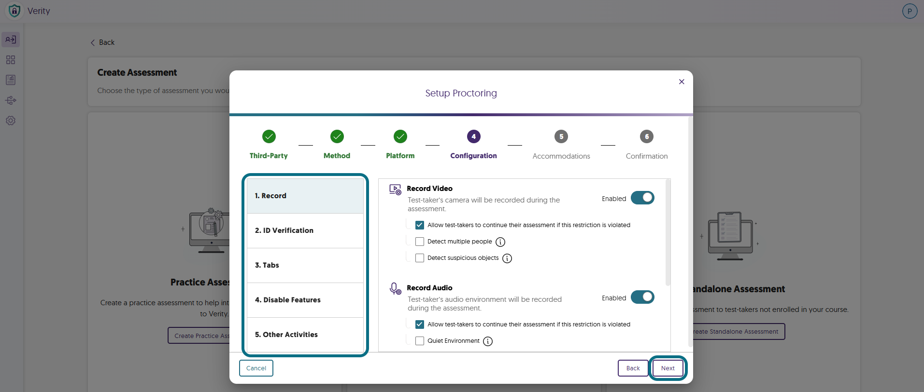The width and height of the screenshot is (924, 392).
Task: Click the dialog Back button
Action: click(633, 368)
